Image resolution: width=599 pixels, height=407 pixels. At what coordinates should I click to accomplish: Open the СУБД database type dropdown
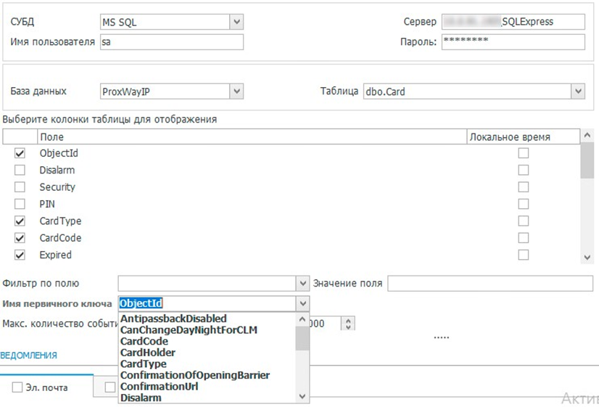click(x=236, y=22)
